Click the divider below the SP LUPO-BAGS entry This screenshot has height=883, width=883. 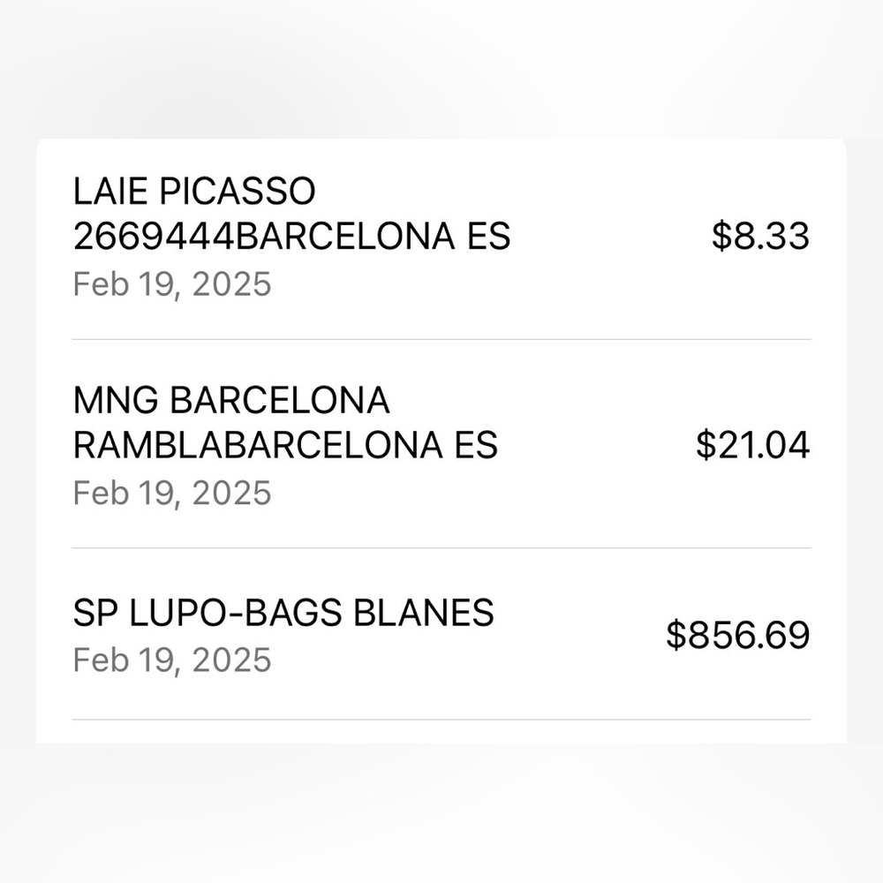(441, 720)
